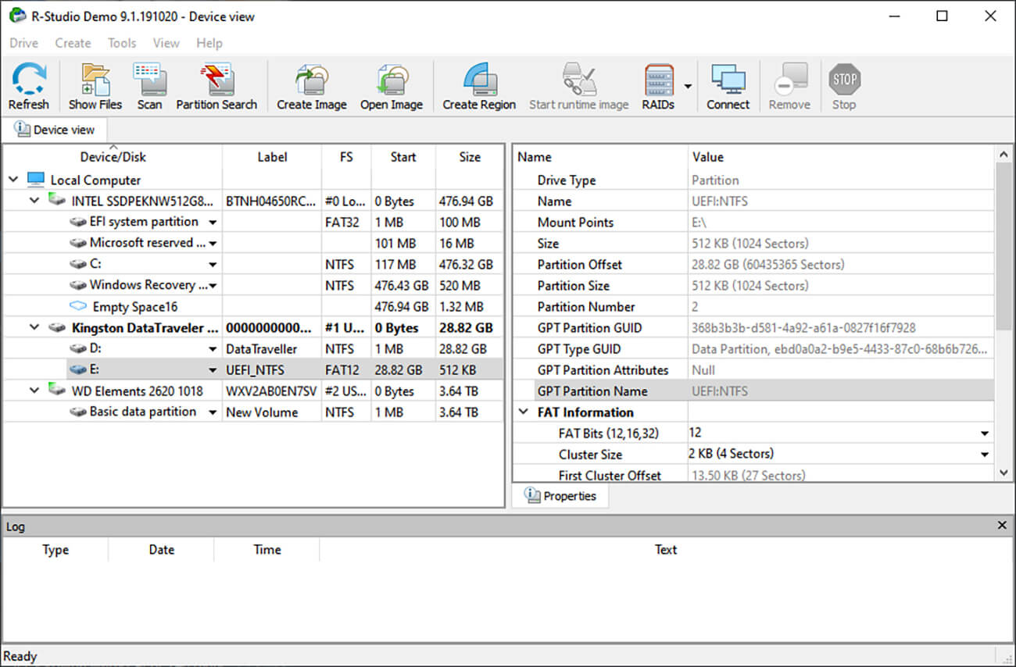The image size is (1016, 667).
Task: Close the Log panel
Action: (x=1002, y=526)
